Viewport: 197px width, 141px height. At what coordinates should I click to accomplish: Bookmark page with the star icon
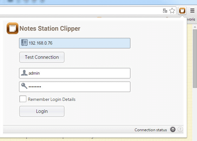(172, 11)
